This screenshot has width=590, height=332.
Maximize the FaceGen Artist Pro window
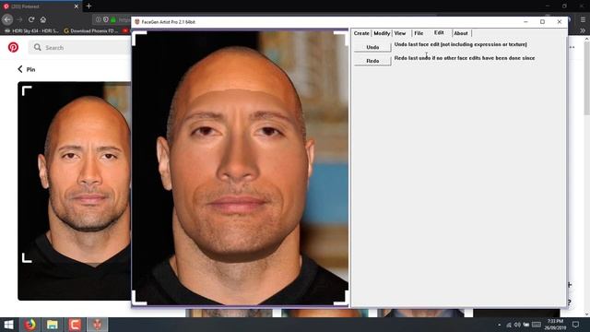click(x=542, y=22)
